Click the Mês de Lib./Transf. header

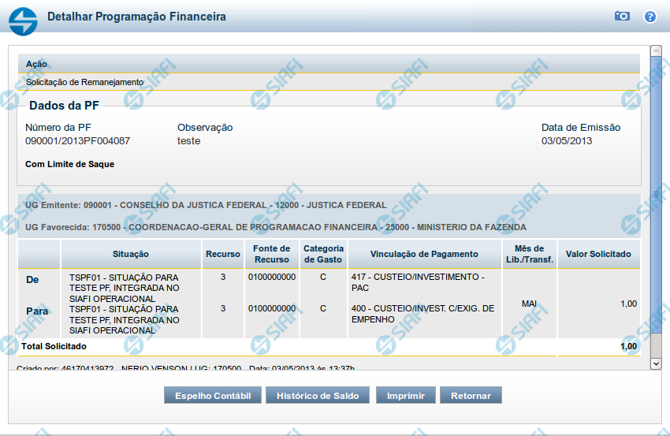pos(529,255)
